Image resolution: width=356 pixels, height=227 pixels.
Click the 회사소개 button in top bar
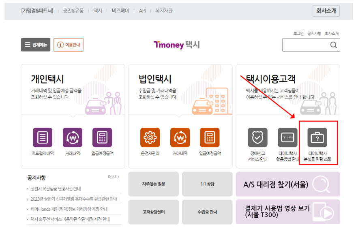pyautogui.click(x=326, y=11)
